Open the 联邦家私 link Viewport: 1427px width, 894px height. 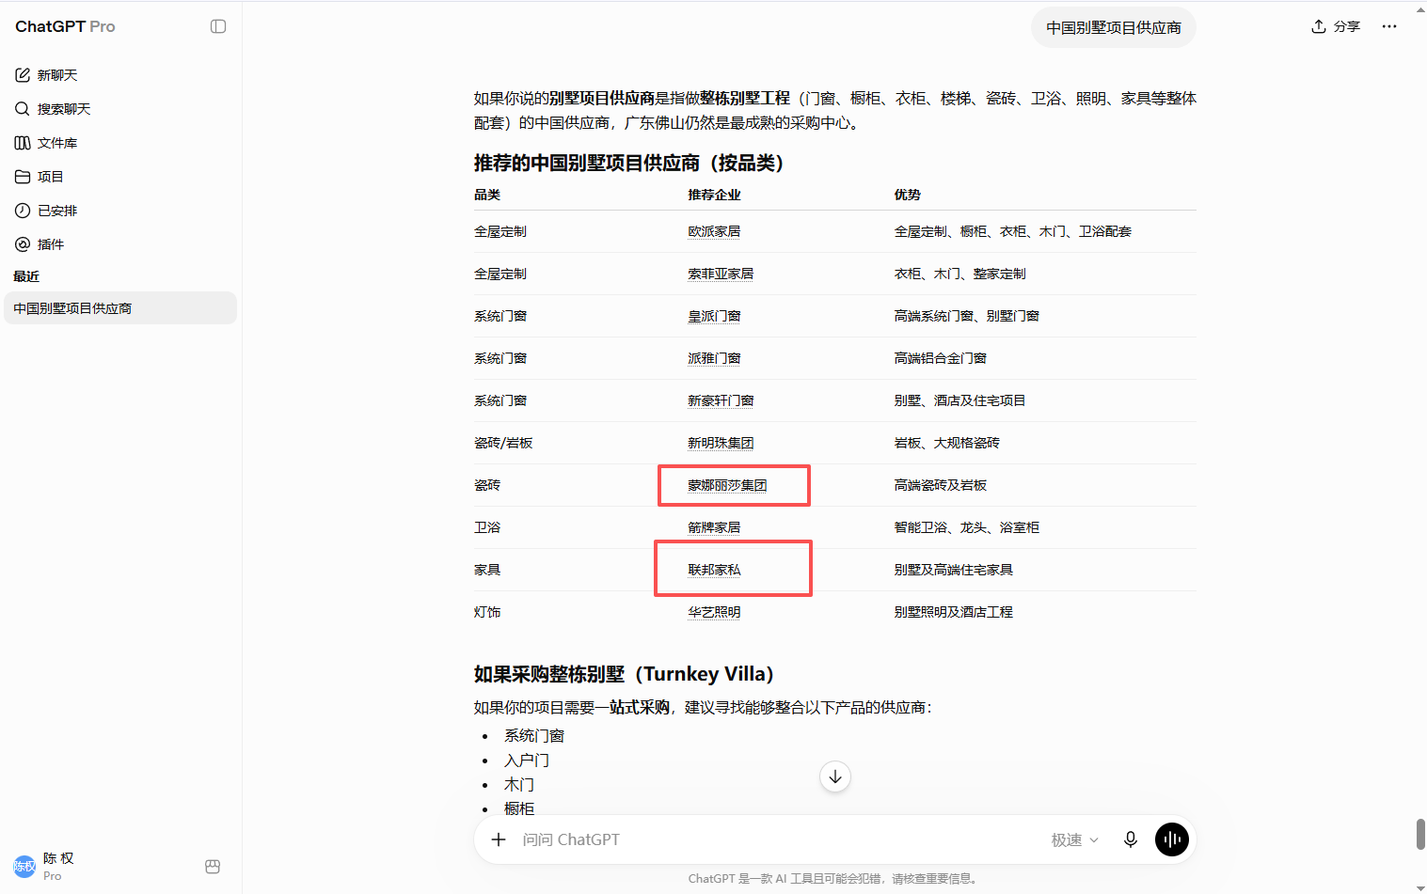(714, 570)
